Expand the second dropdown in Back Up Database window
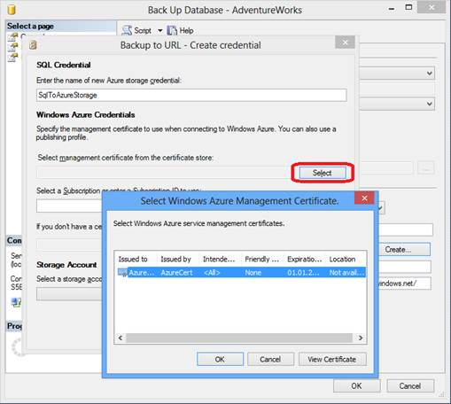451x404 pixels. [430, 104]
